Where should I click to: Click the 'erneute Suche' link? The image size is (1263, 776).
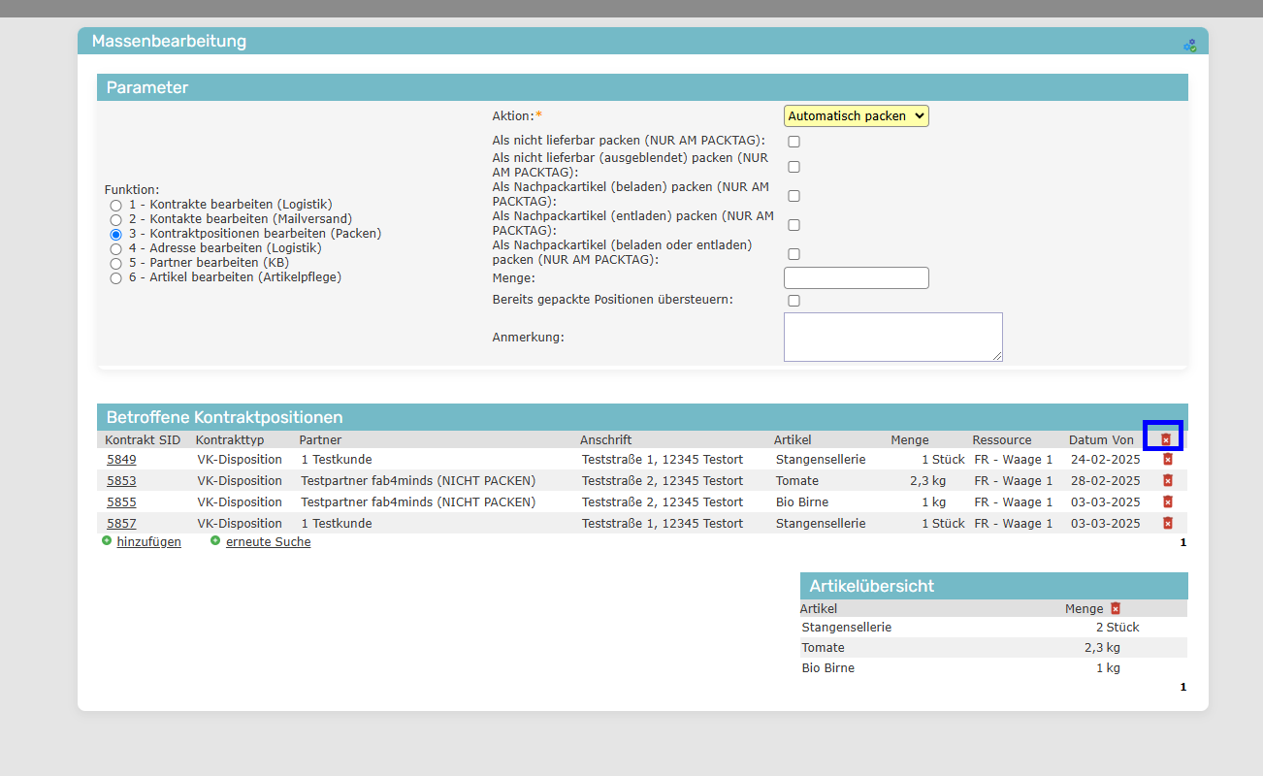[268, 542]
